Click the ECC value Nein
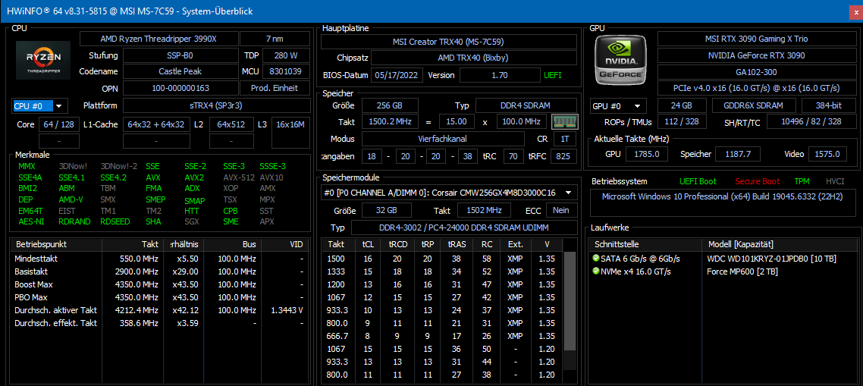 pos(561,210)
